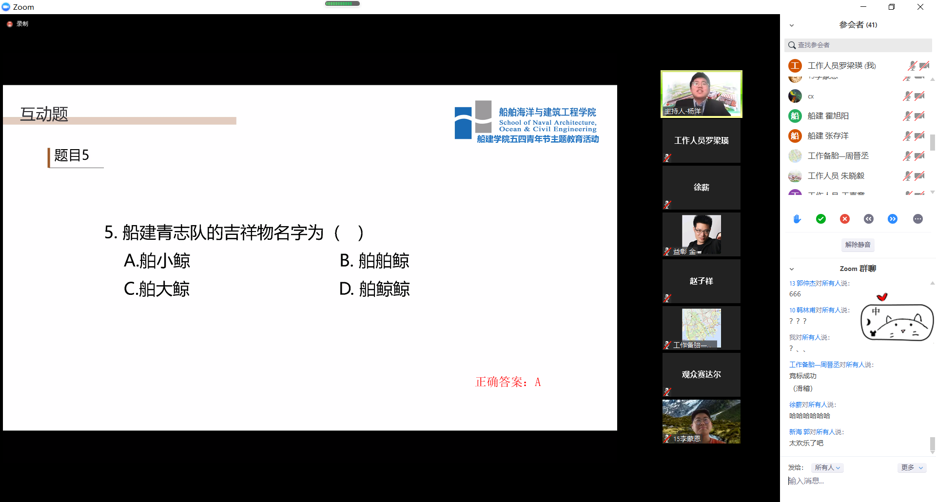The image size is (936, 502).
Task: Unmute 船建 霍旭阳 via his microphone icon
Action: (908, 116)
